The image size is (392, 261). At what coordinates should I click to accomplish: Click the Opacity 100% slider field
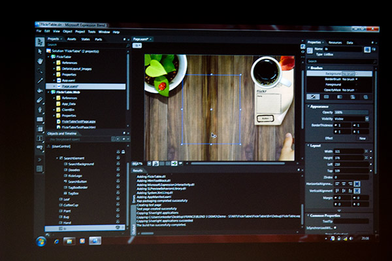[x=351, y=112]
